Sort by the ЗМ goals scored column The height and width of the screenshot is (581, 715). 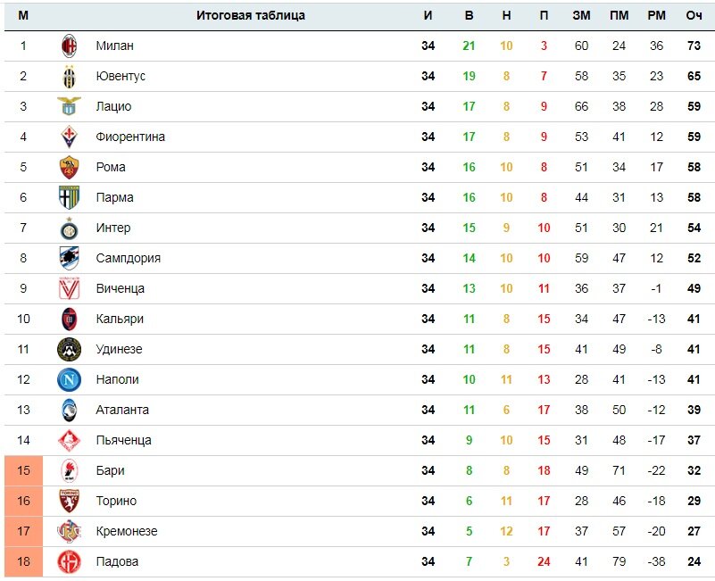581,15
